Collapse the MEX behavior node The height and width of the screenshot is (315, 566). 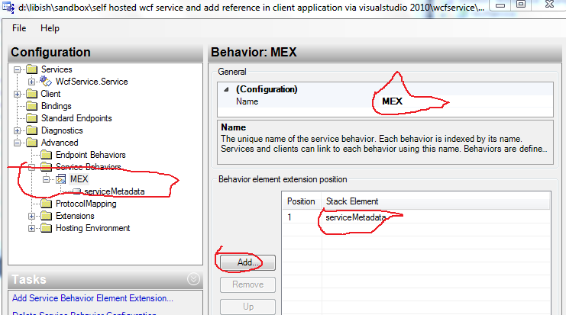point(46,179)
